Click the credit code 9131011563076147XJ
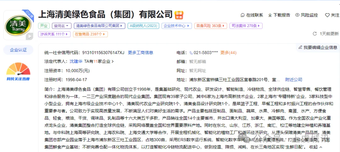 (104, 53)
